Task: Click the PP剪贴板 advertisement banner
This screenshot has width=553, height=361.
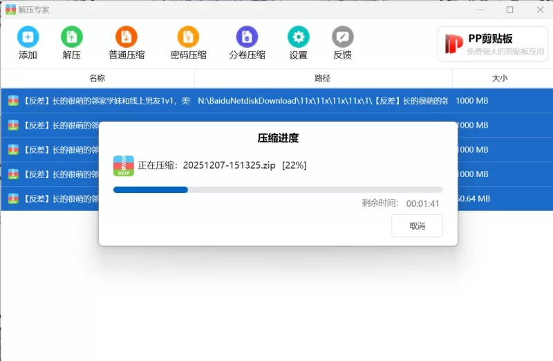Action: [x=491, y=44]
